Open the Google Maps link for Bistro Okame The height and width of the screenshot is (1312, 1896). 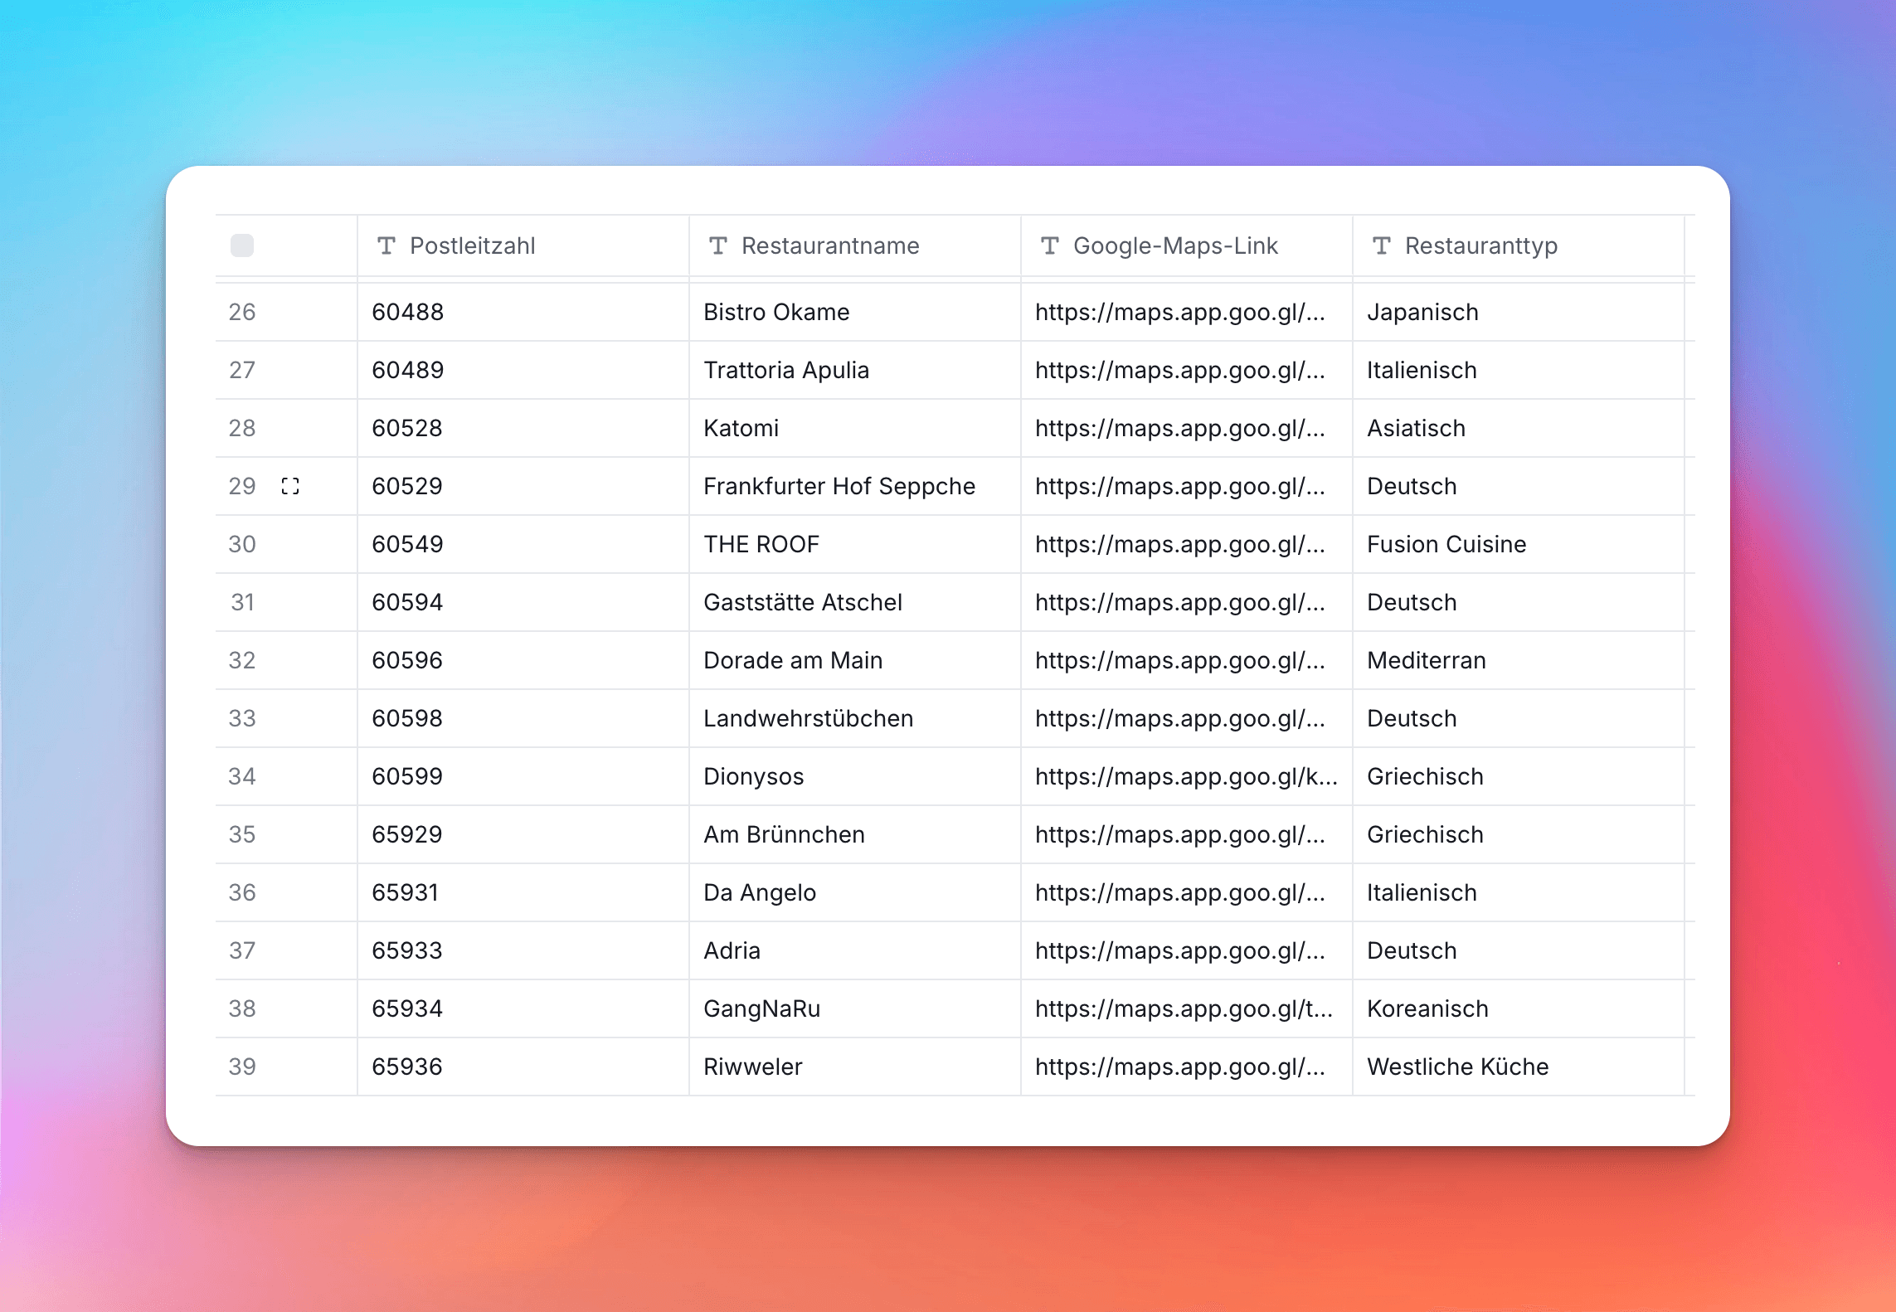pyautogui.click(x=1180, y=312)
